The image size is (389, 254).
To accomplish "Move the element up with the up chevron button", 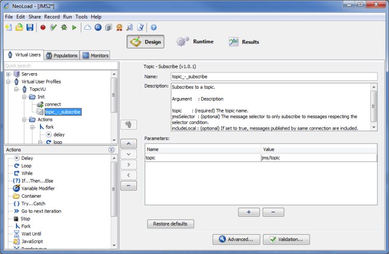I will [129, 144].
